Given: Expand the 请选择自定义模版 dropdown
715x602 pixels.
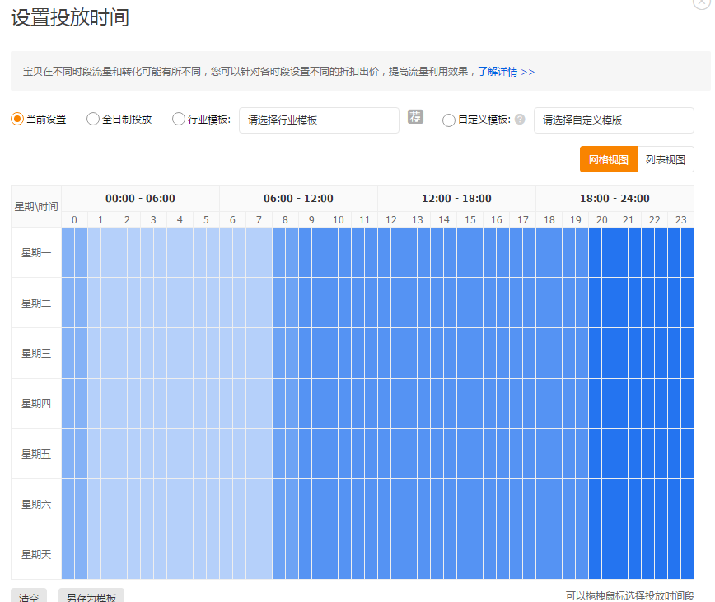Looking at the screenshot, I should [614, 120].
